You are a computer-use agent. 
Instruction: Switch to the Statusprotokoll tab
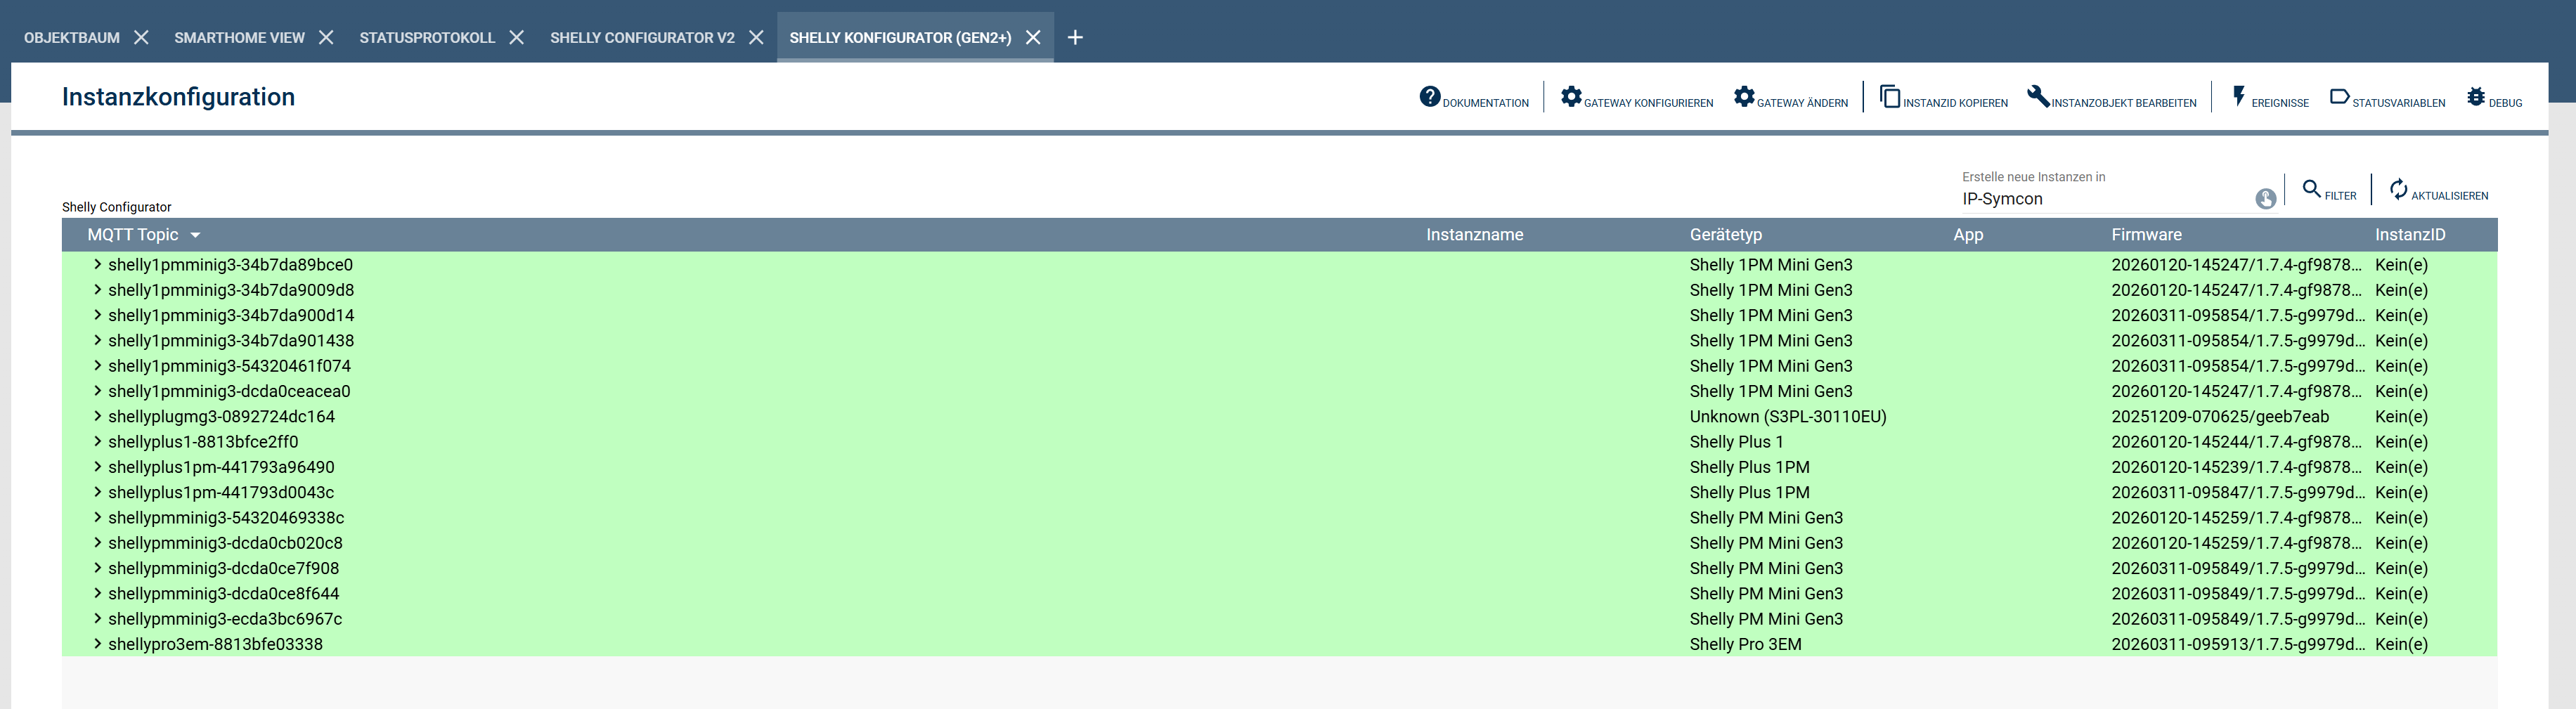coord(427,38)
